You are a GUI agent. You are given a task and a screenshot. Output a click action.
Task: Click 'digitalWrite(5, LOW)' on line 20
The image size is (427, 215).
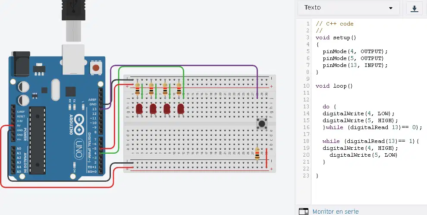[x=364, y=155]
